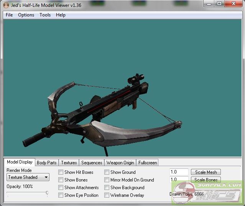245x206 pixels.
Task: Switch to the Sequences tab
Action: [x=92, y=163]
